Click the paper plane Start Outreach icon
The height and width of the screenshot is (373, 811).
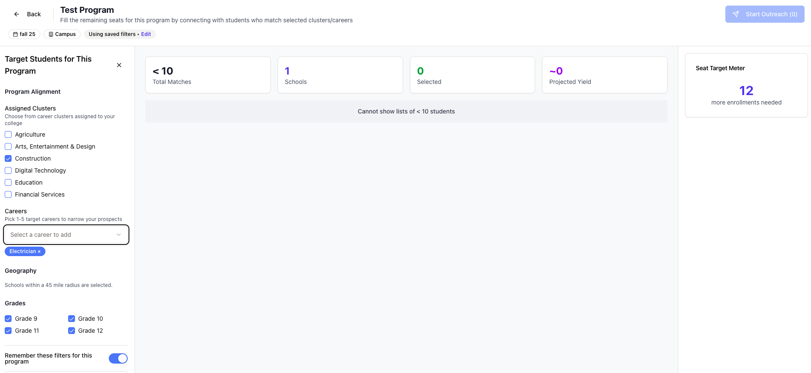click(x=736, y=14)
